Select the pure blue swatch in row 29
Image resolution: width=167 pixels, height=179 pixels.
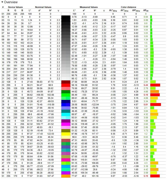(66, 104)
